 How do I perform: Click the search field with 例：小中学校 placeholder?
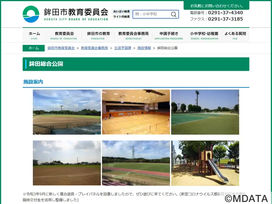pos(151,14)
